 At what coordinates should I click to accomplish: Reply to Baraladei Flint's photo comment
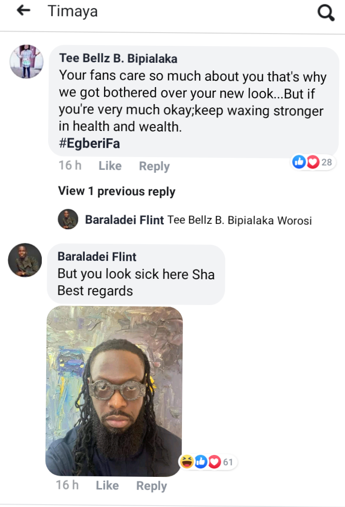coord(152,486)
